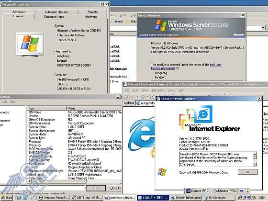The width and height of the screenshot is (268, 201).
Task: Open the Hardware tab in System Properties
Action: click(90, 17)
